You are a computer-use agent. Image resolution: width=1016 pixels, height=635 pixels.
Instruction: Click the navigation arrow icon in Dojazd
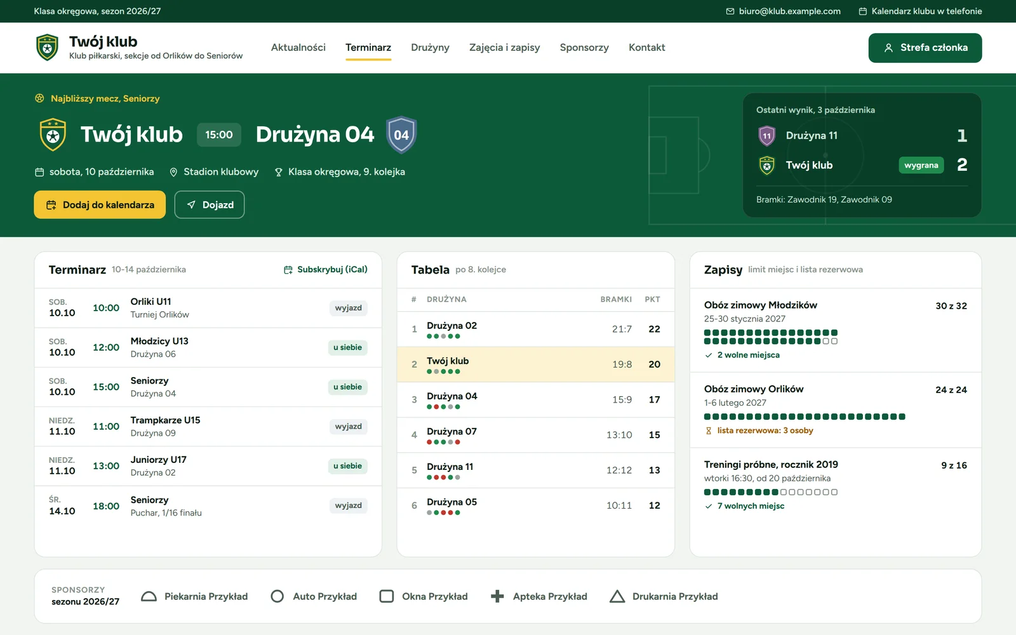[x=191, y=204]
